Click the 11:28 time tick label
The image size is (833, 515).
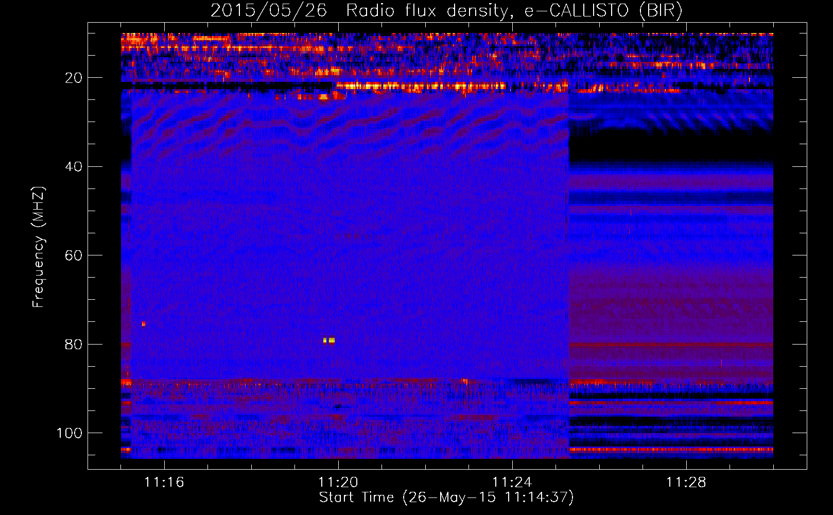(x=686, y=483)
